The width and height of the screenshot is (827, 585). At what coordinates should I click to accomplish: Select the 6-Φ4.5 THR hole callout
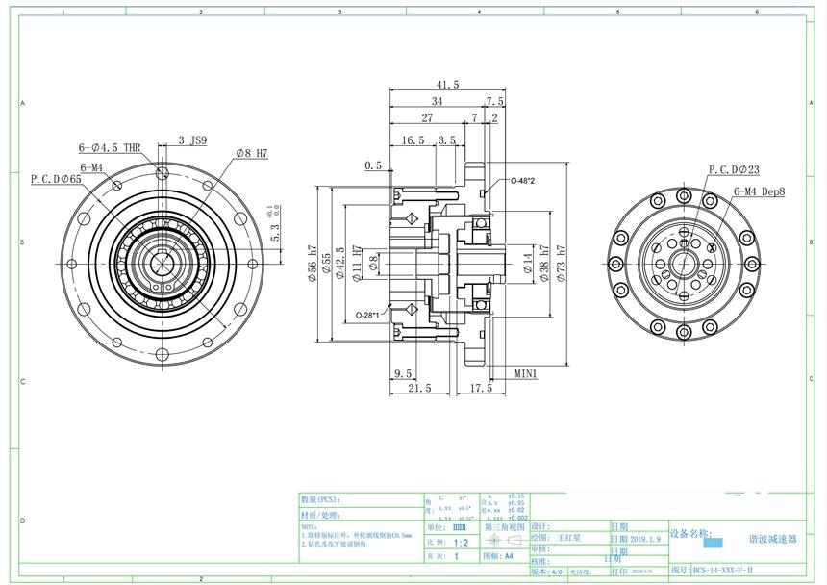110,148
